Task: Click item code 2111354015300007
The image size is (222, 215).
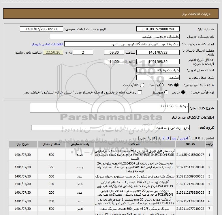Action: tap(190, 155)
